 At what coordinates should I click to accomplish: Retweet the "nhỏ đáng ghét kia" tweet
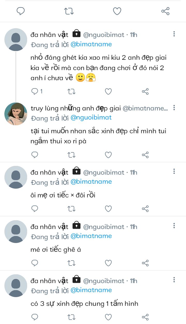pyautogui.click(x=71, y=91)
